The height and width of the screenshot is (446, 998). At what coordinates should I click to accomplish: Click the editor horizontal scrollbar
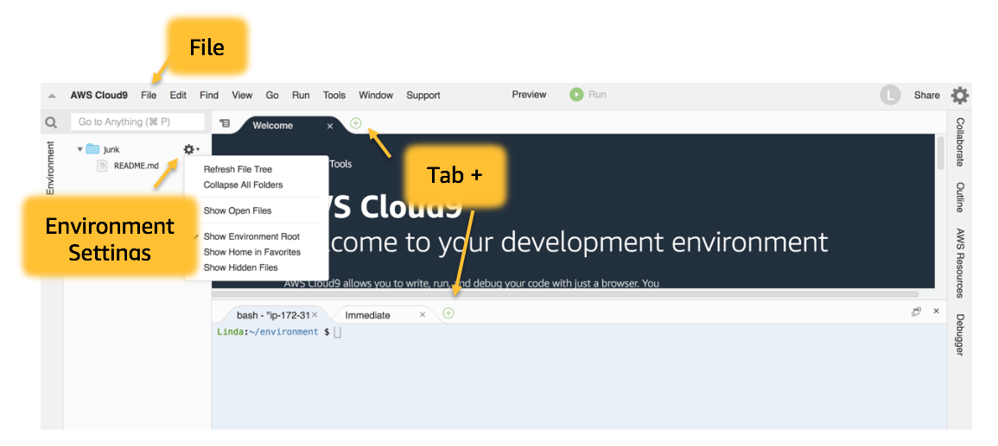(565, 294)
